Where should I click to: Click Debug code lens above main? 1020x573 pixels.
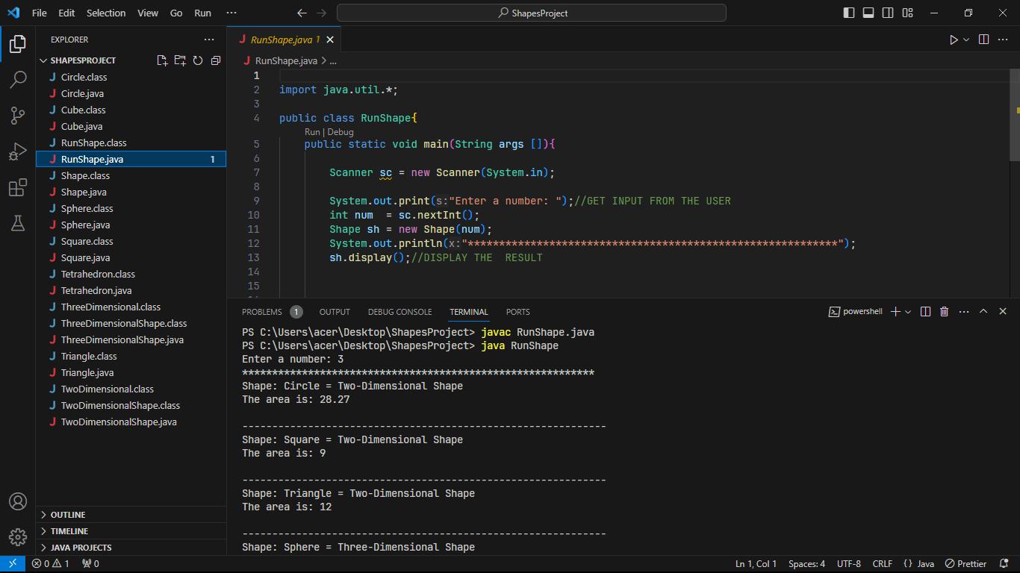click(x=340, y=132)
